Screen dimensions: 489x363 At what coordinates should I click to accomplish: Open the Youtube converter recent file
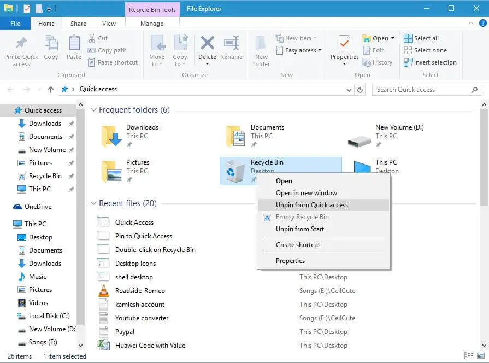pyautogui.click(x=142, y=318)
